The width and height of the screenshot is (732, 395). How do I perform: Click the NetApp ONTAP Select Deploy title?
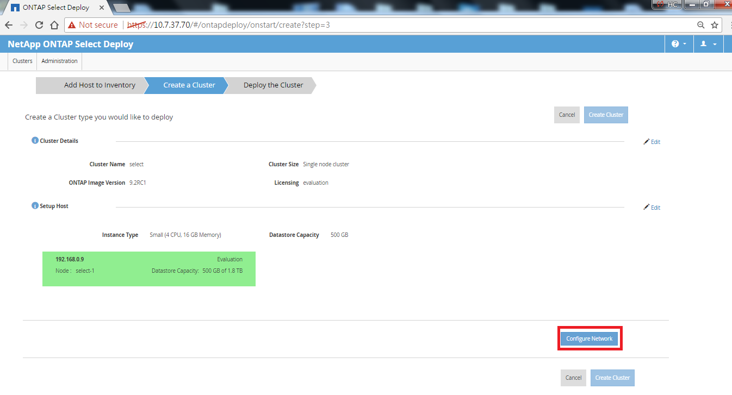tap(70, 44)
